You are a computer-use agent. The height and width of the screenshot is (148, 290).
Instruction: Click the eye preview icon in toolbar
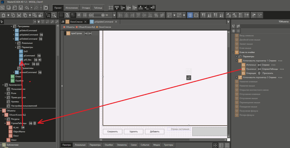click(190, 15)
